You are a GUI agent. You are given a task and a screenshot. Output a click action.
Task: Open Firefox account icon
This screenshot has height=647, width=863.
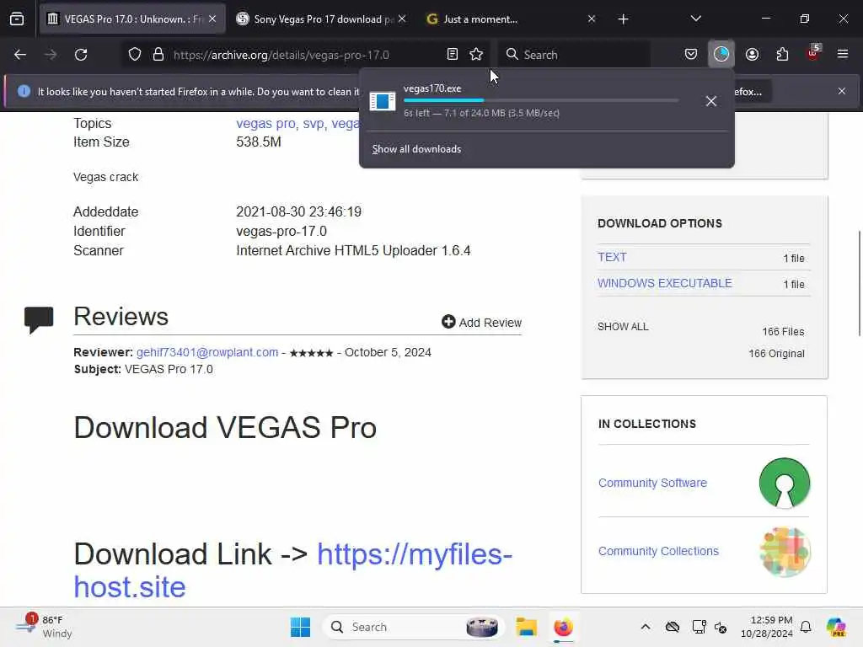pyautogui.click(x=752, y=55)
